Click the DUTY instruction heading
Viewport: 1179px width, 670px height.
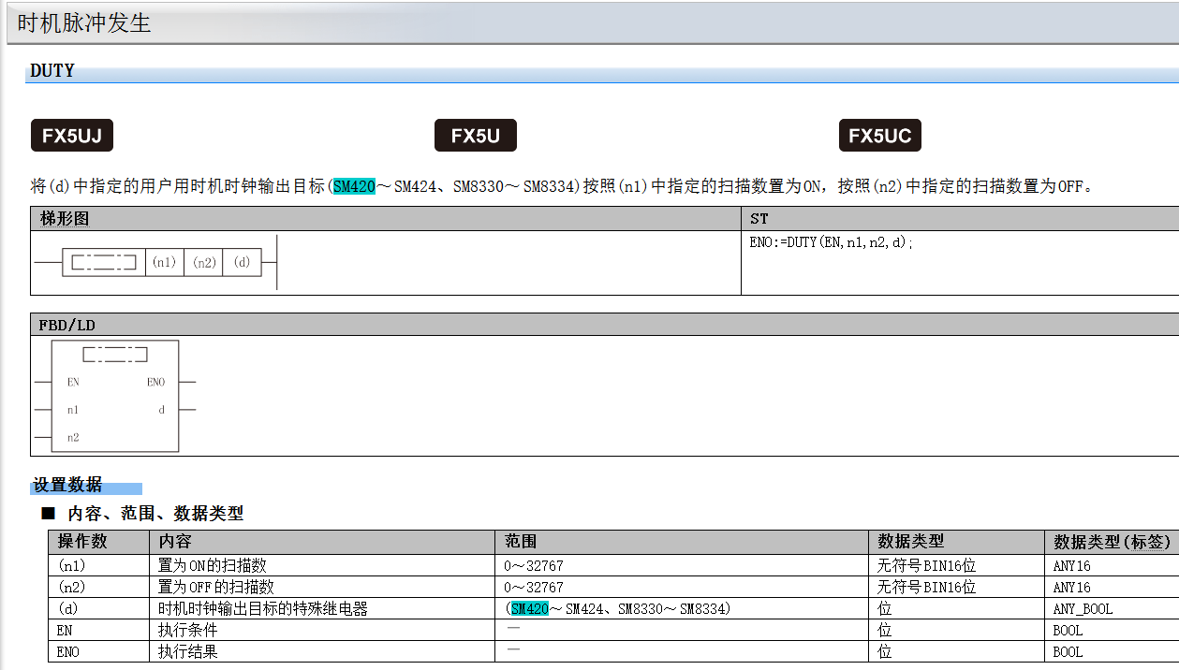coord(52,71)
